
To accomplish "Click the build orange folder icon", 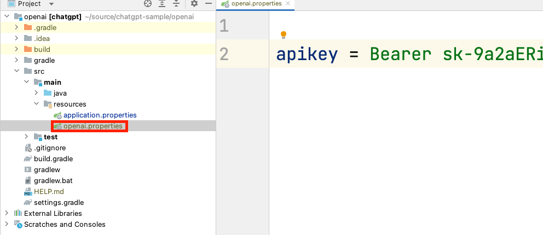I will coord(28,49).
